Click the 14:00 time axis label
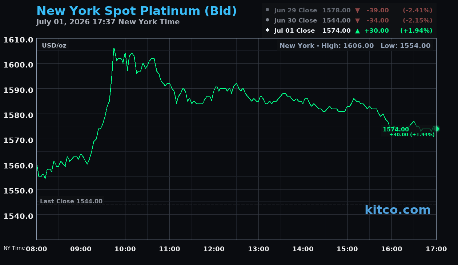The height and width of the screenshot is (265, 458). tap(303, 249)
